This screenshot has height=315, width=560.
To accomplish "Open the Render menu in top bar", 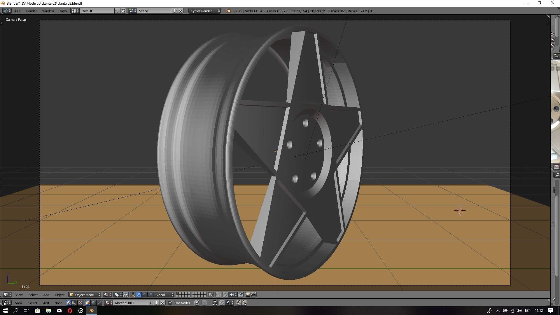I will click(31, 11).
